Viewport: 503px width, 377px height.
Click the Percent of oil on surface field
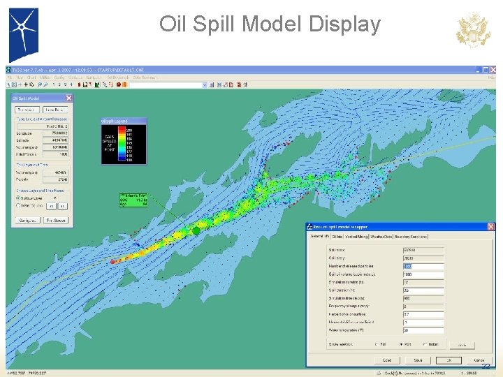423,314
